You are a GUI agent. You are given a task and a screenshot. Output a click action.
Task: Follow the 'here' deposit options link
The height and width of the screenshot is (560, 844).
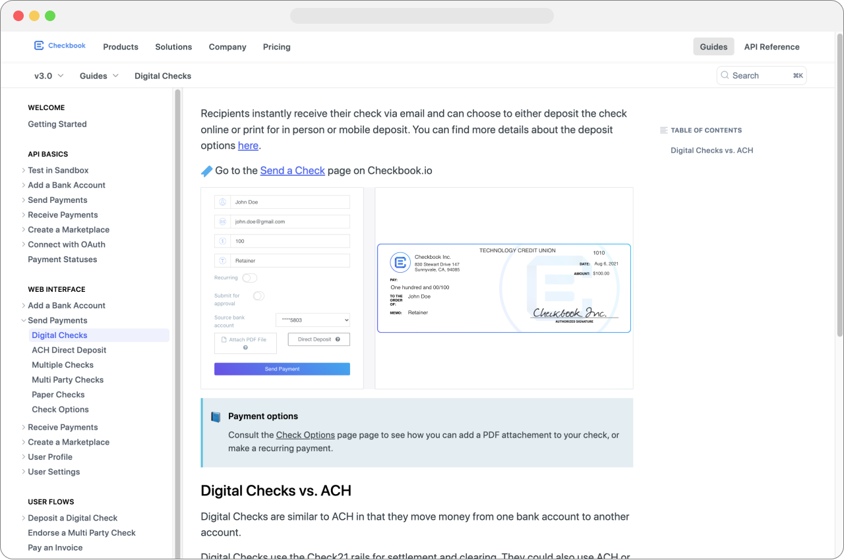click(248, 146)
